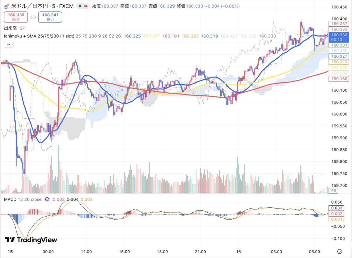Click the 0.050 MACD scale value

pyautogui.click(x=336, y=202)
